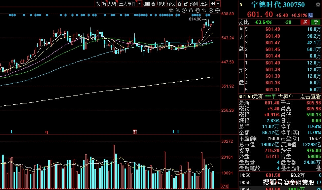Open the 更多 menu
This screenshot has width=322, height=190.
(204, 4)
